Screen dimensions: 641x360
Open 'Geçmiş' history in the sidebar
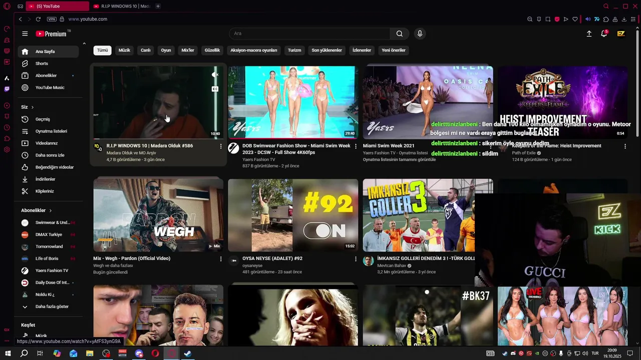pyautogui.click(x=48, y=119)
